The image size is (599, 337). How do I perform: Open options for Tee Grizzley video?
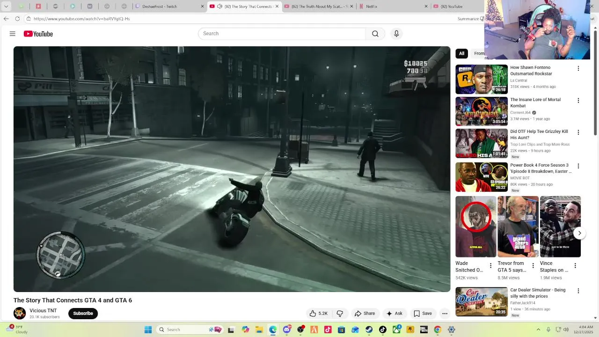(578, 132)
